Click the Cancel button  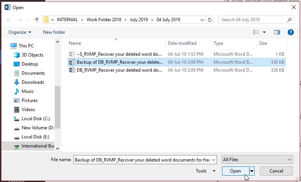tap(276, 171)
